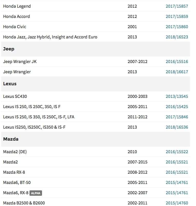Open recall link 2018/16617 for Jeep Wrangler
The height and width of the screenshot is (206, 196).
177,72
